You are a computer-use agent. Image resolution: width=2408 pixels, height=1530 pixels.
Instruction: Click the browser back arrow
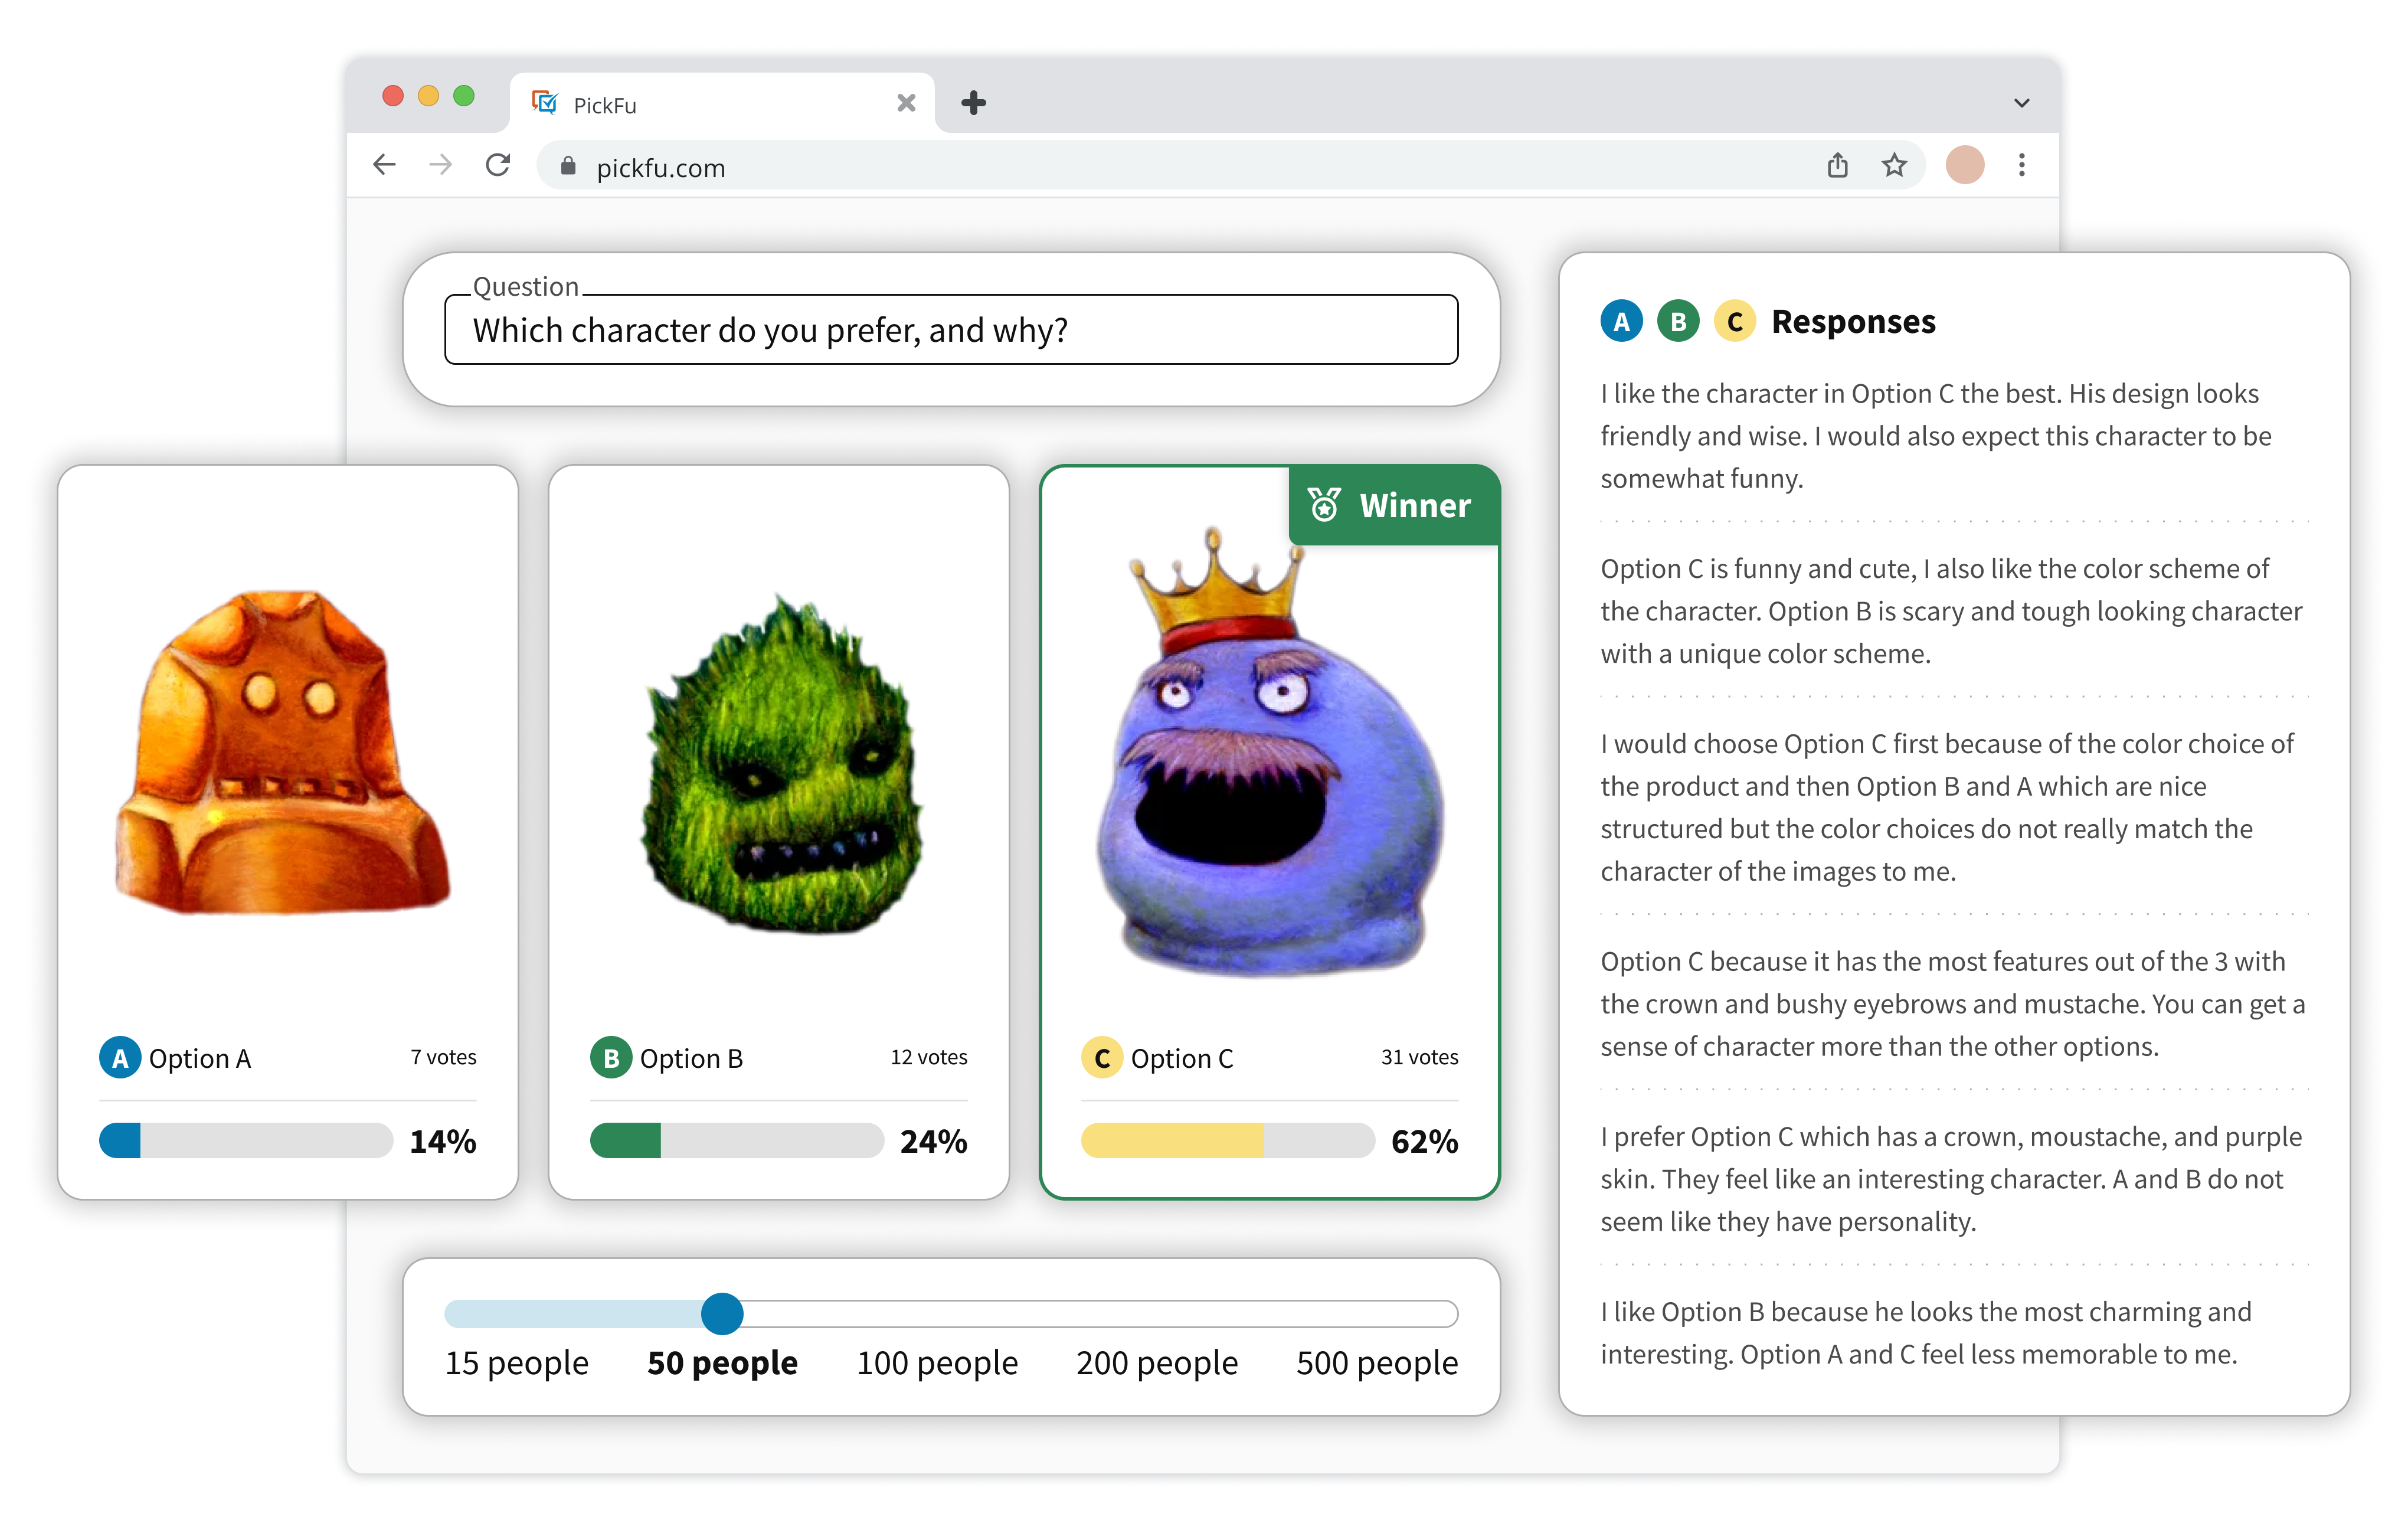384,165
